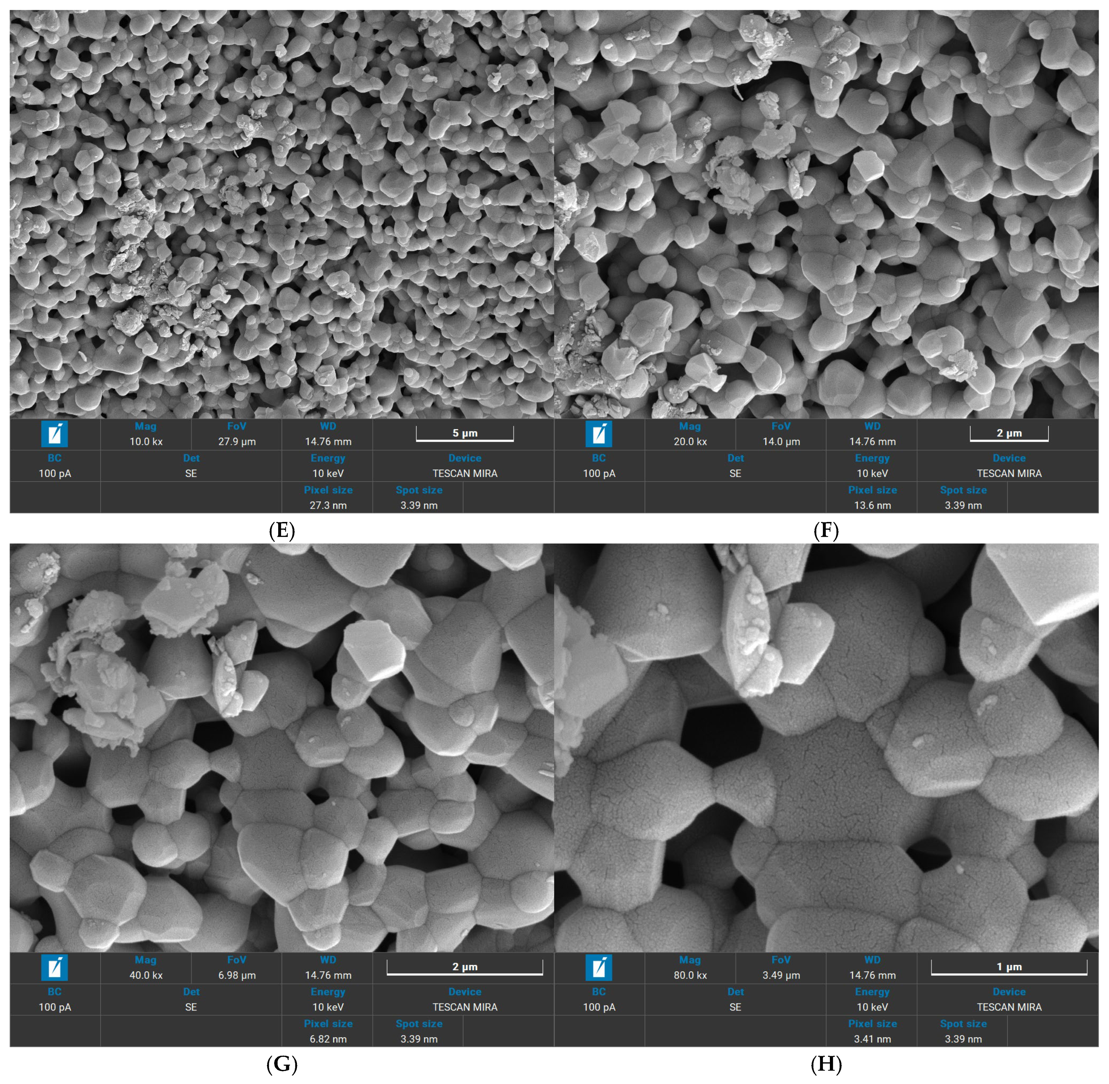Click the 27.9 µm FoV value
The image size is (1109, 1084).
click(x=237, y=442)
